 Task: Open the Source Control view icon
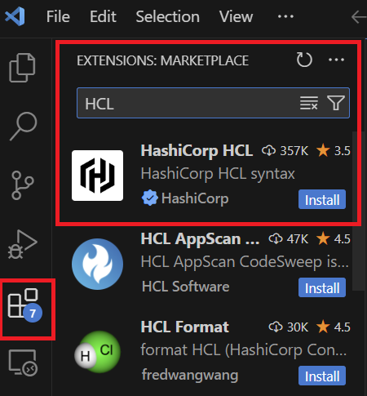tap(23, 185)
